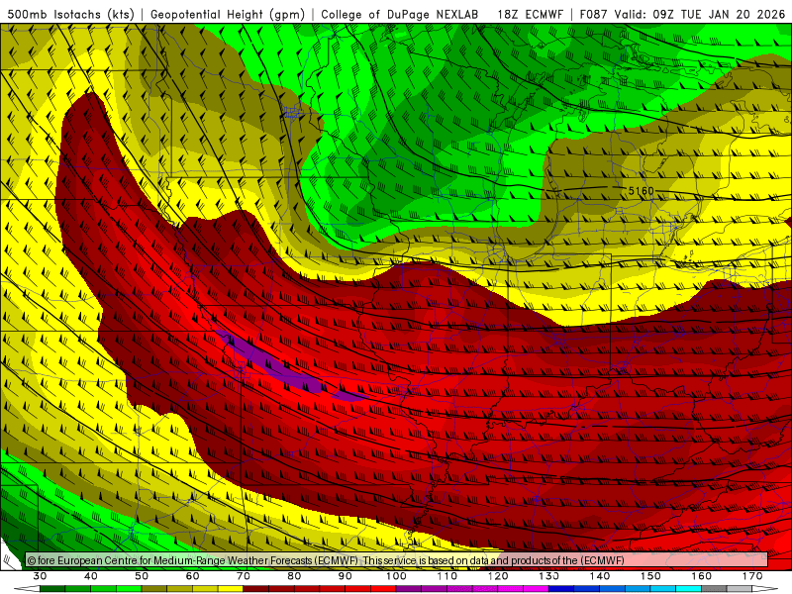The height and width of the screenshot is (594, 792).
Task: Click the '80' colorbar scale label
Action: point(294,576)
